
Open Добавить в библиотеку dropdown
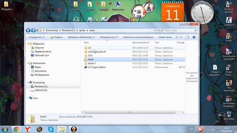(x=81, y=37)
